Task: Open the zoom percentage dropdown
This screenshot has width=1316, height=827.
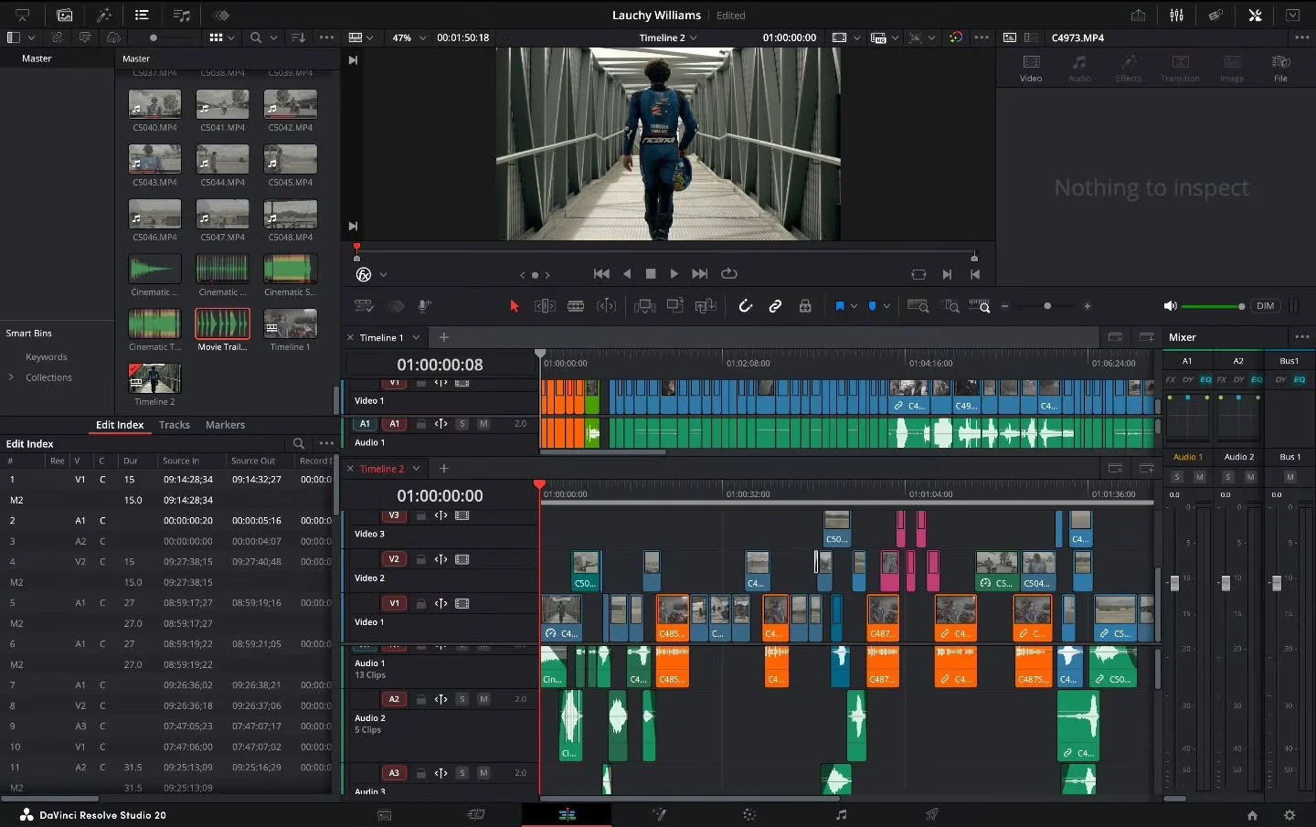Action: pos(408,37)
